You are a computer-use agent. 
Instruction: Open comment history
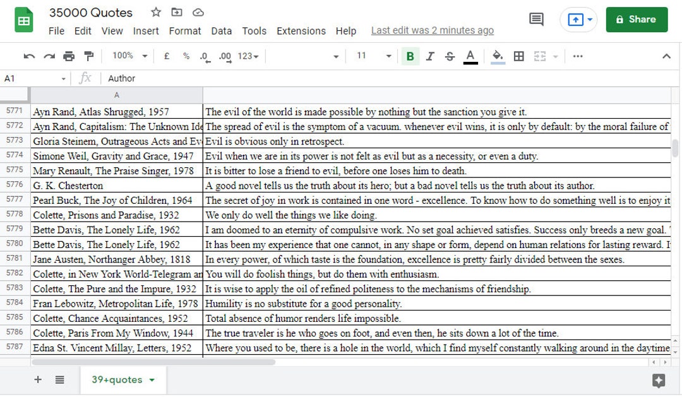pos(535,20)
